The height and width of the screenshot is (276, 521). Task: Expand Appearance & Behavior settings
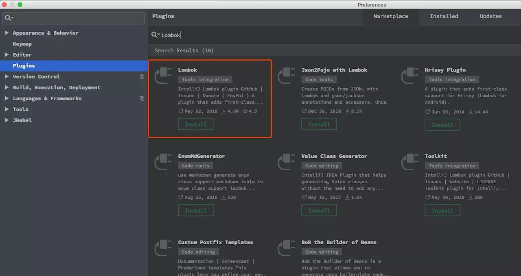tap(7, 33)
